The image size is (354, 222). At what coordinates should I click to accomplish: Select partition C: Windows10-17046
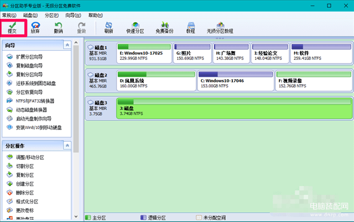(x=236, y=81)
